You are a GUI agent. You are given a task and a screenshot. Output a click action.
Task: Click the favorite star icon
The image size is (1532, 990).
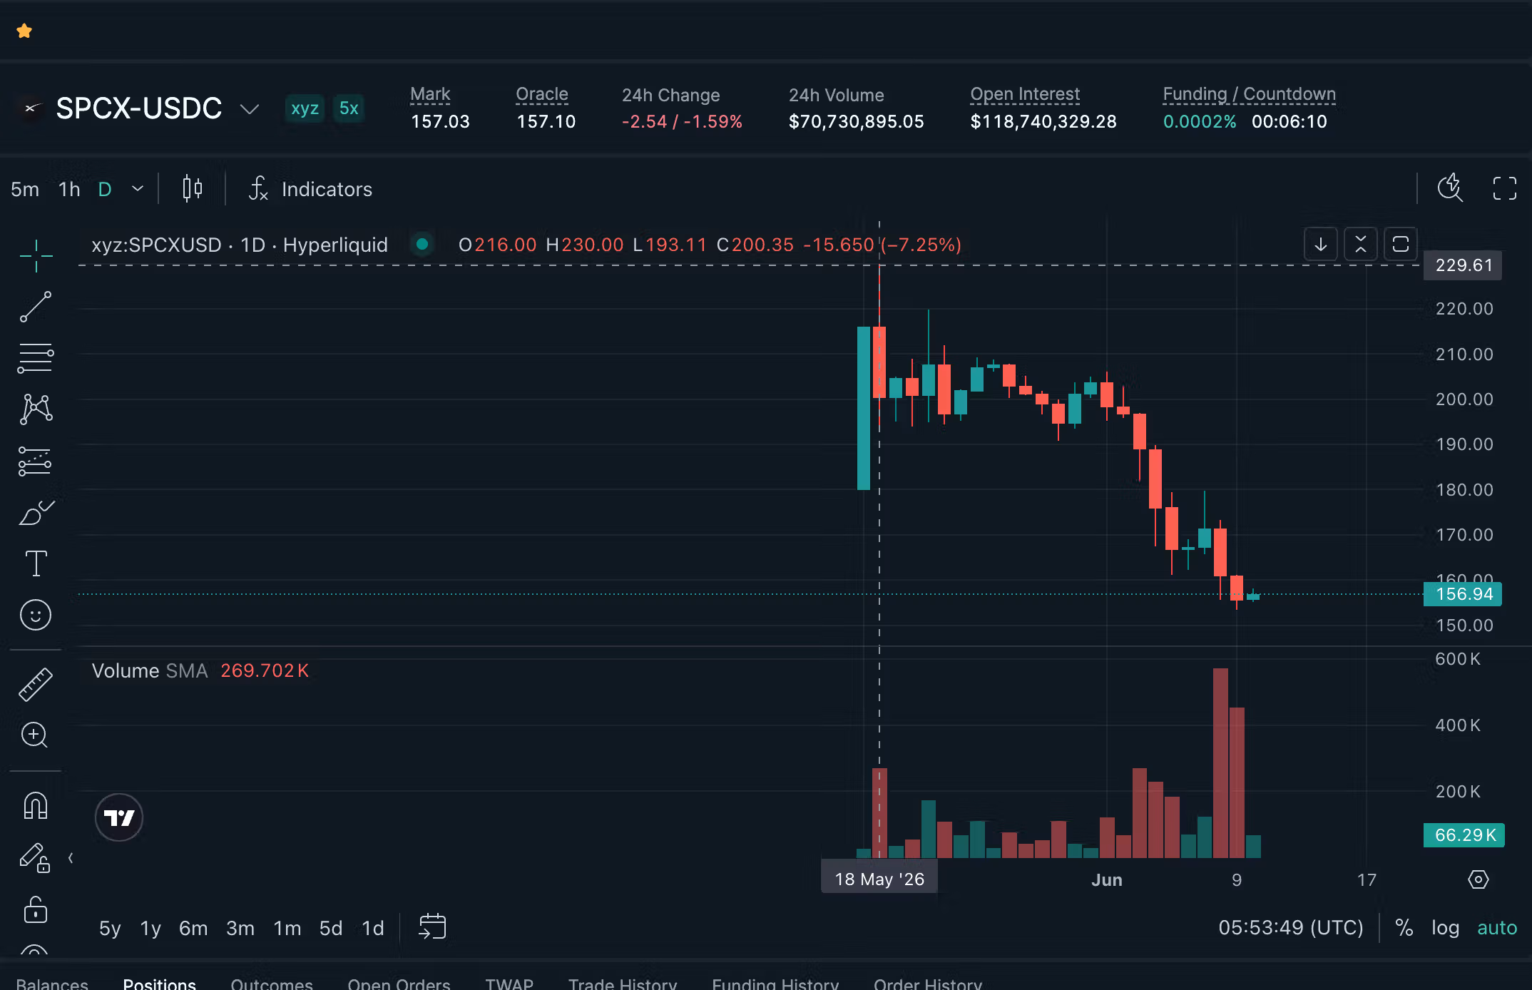(x=24, y=31)
